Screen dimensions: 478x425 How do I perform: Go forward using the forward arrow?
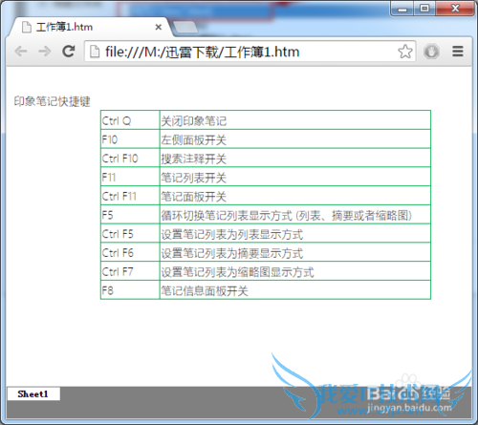click(45, 52)
